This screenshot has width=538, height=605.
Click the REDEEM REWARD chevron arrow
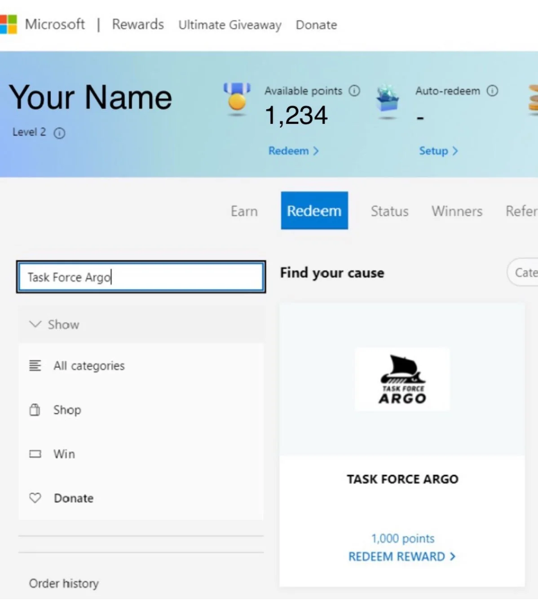pos(452,556)
